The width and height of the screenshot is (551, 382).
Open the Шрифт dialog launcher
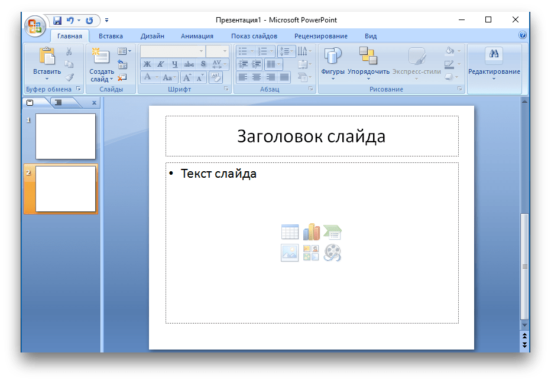coord(227,89)
